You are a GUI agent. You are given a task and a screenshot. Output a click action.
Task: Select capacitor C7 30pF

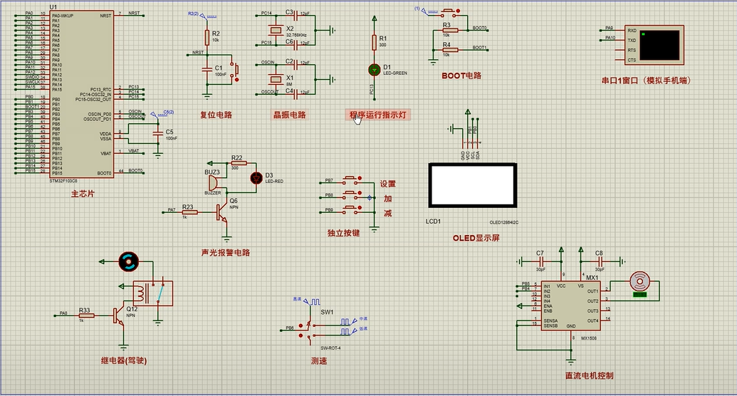pos(540,261)
